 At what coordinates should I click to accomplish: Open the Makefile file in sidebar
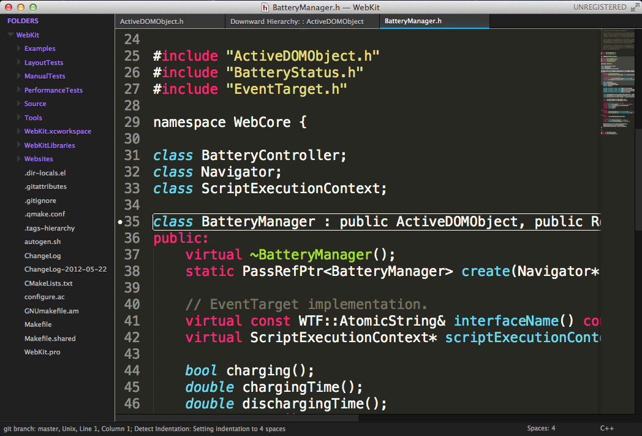point(38,324)
